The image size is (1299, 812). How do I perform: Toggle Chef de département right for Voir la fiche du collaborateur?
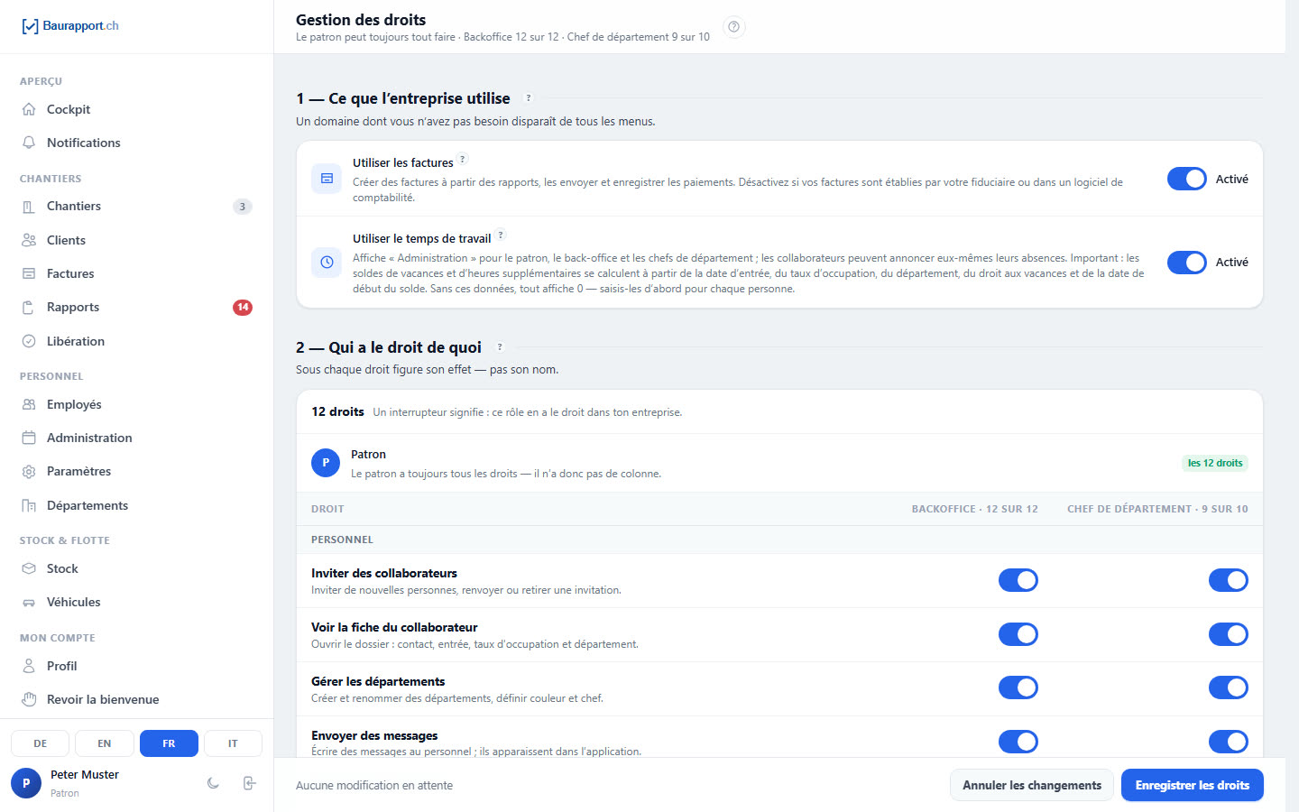[x=1229, y=634]
